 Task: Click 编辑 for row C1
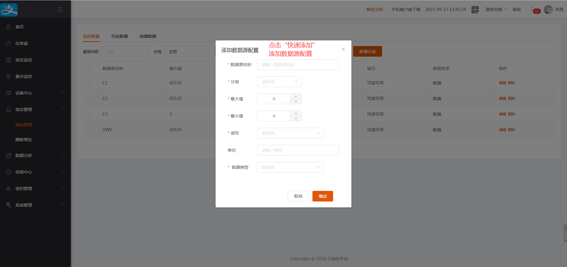click(502, 83)
